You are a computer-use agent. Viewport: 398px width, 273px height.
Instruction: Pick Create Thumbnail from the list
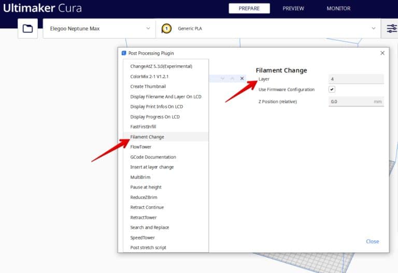click(148, 87)
